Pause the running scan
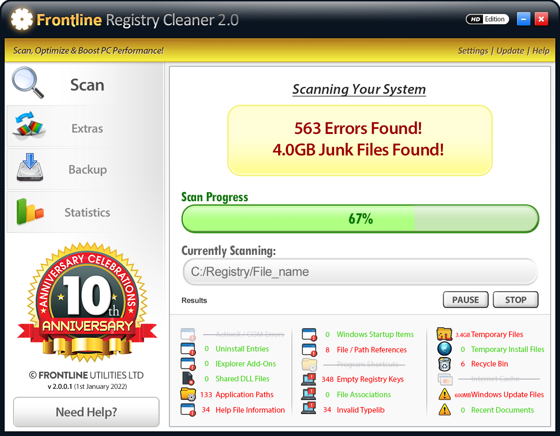The image size is (560, 436). tap(466, 300)
